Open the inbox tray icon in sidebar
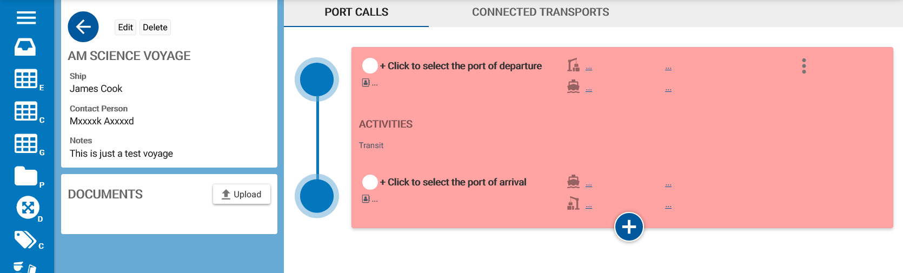903x273 pixels. click(x=25, y=47)
